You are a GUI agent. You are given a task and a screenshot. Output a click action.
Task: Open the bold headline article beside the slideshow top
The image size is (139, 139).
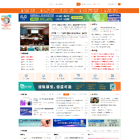click(69, 25)
